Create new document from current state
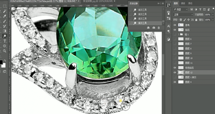Screen dimensions: 215x114 click(x=148, y=28)
